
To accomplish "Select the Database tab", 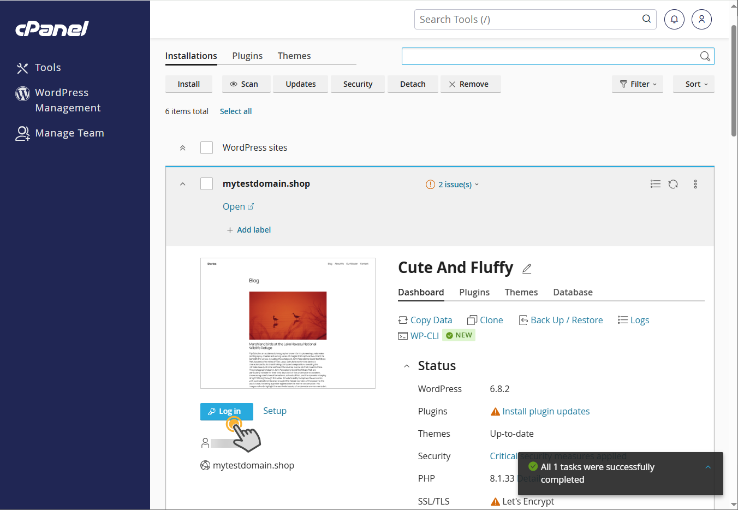I will pyautogui.click(x=573, y=292).
